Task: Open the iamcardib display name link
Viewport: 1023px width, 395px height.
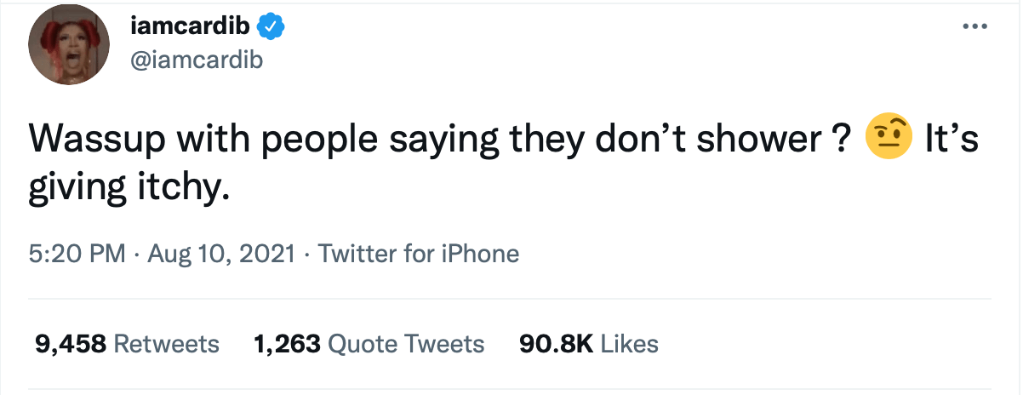Action: (x=191, y=28)
